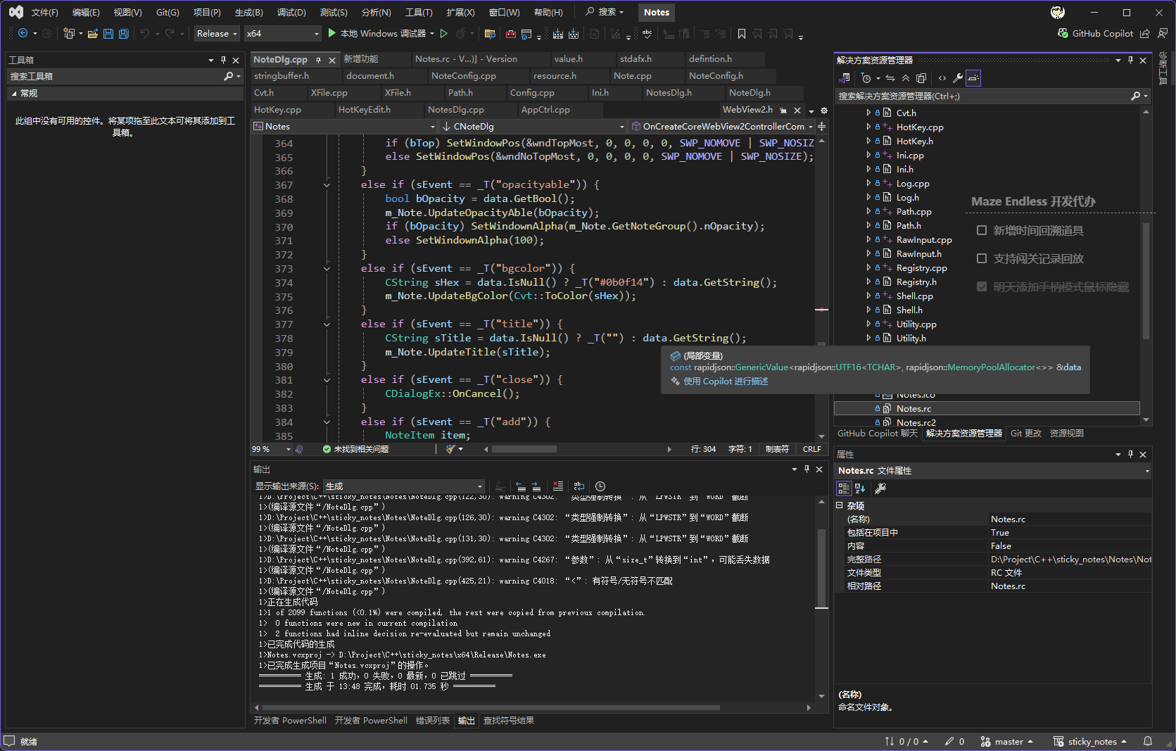The width and height of the screenshot is (1176, 751).
Task: Toggle word wrap in the Output panel
Action: tap(578, 486)
